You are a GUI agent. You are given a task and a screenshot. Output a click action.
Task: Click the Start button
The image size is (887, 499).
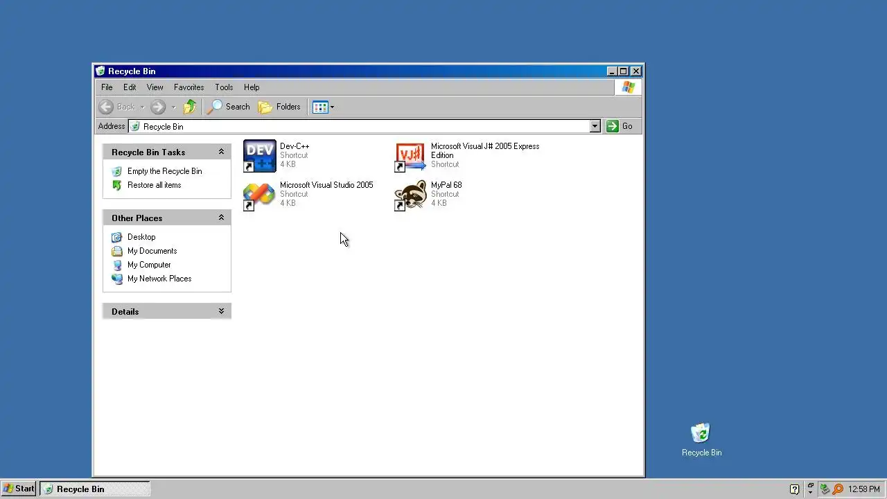pyautogui.click(x=19, y=489)
